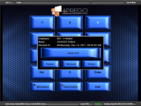Activate the Biometrics button
141x106 pixels.
coord(42,87)
